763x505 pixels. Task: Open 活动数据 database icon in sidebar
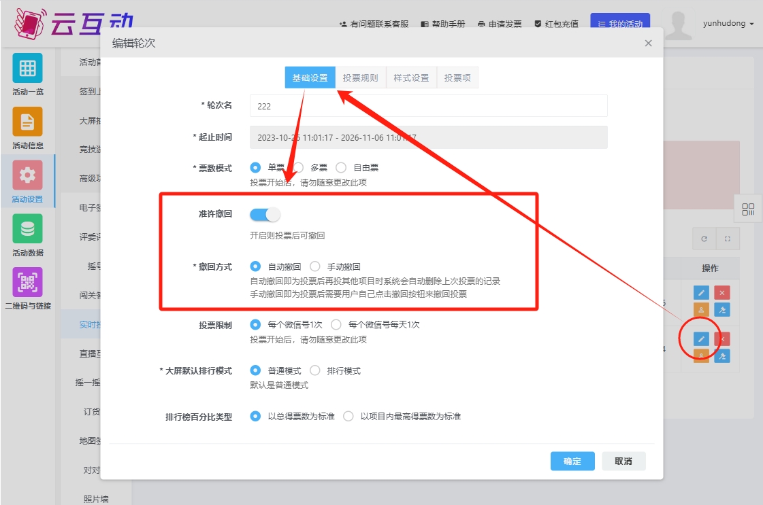coord(27,229)
